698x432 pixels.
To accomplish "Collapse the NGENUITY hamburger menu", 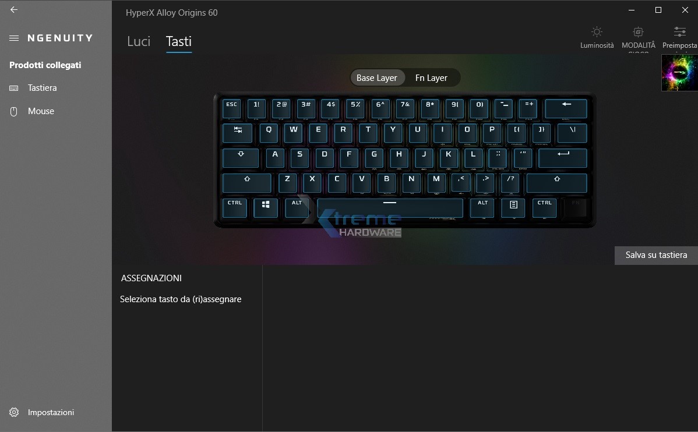I will tap(14, 38).
